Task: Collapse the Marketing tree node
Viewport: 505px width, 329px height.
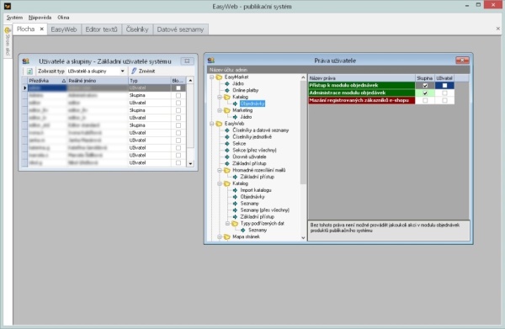Action: point(220,110)
